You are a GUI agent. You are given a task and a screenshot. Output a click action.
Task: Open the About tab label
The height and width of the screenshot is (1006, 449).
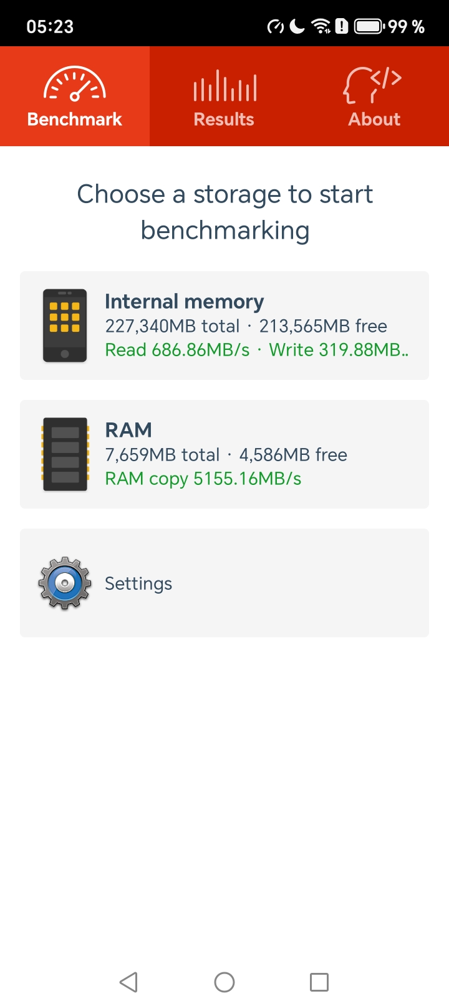(x=374, y=119)
